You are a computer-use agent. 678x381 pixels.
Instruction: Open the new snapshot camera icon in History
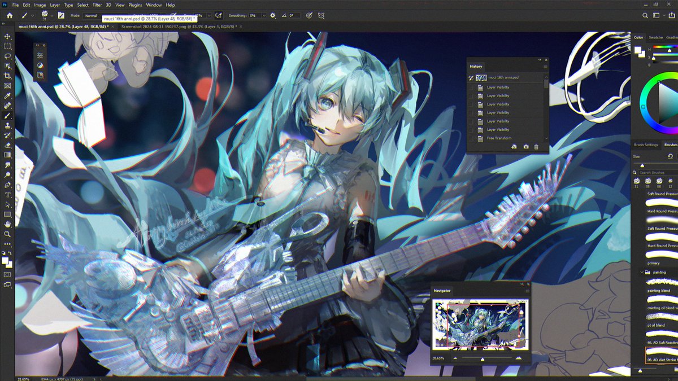526,146
